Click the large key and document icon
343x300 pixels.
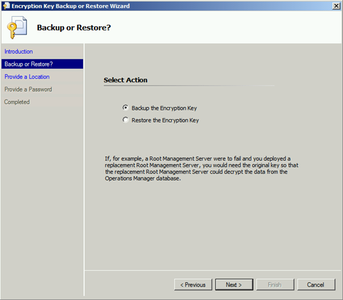pyautogui.click(x=17, y=27)
